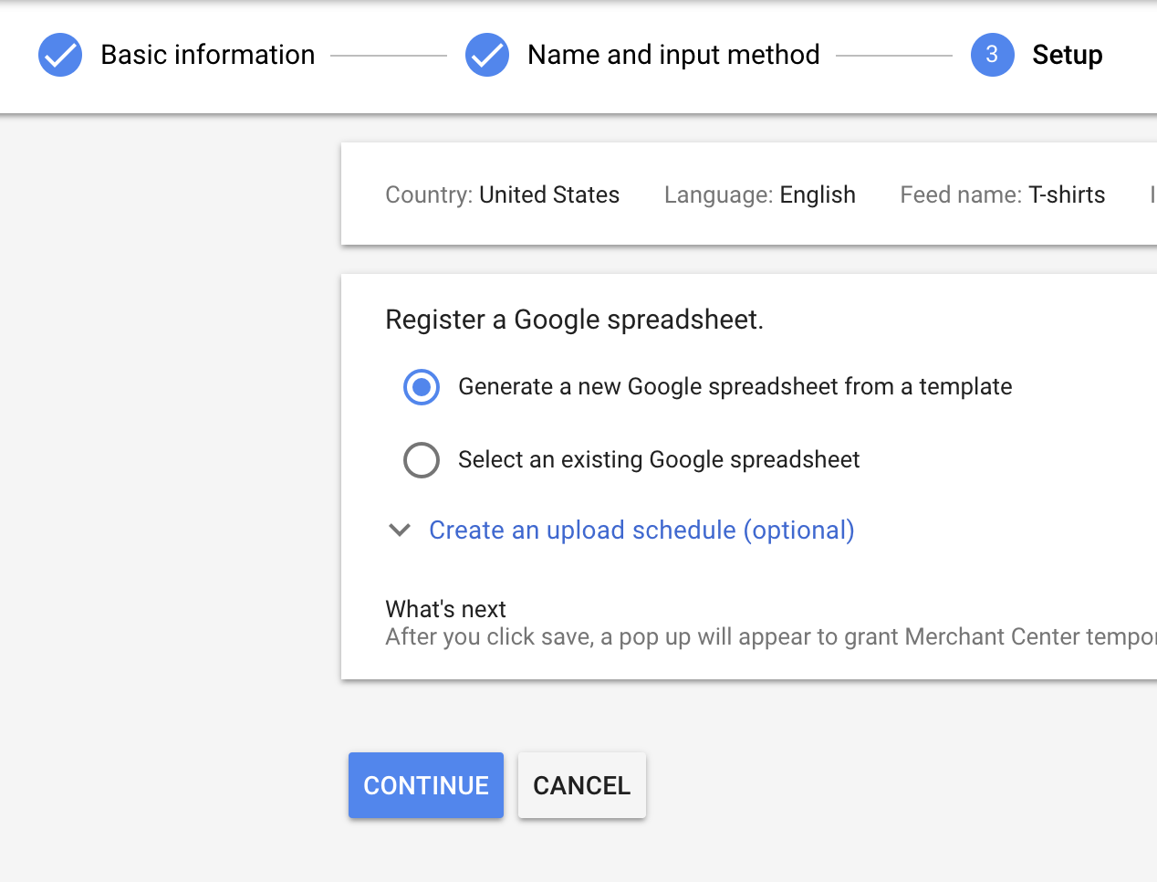
Task: Select the Generate new Google spreadsheet radio button
Action: click(x=422, y=387)
